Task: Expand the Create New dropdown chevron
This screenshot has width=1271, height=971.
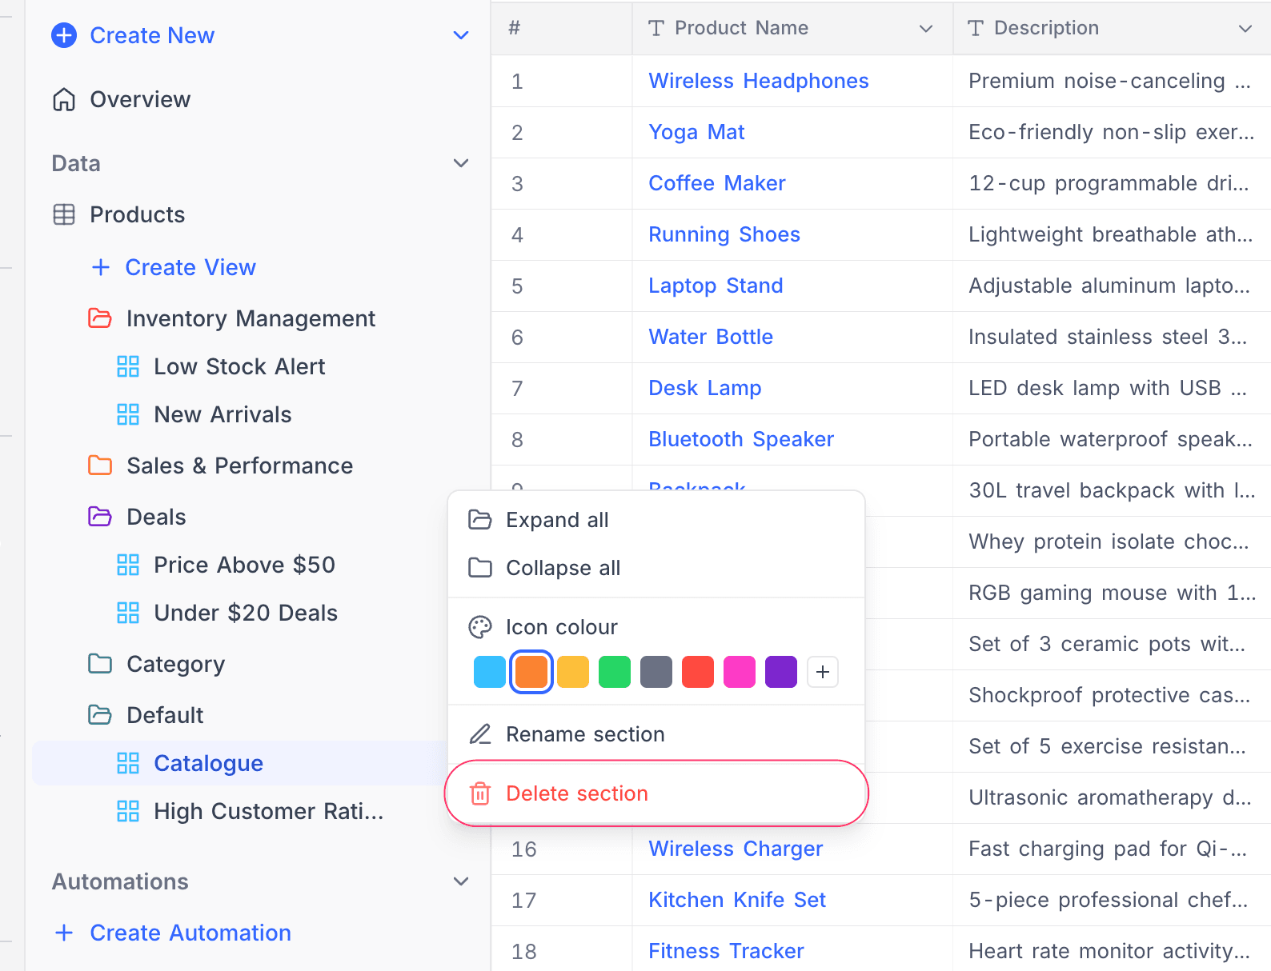Action: (461, 35)
